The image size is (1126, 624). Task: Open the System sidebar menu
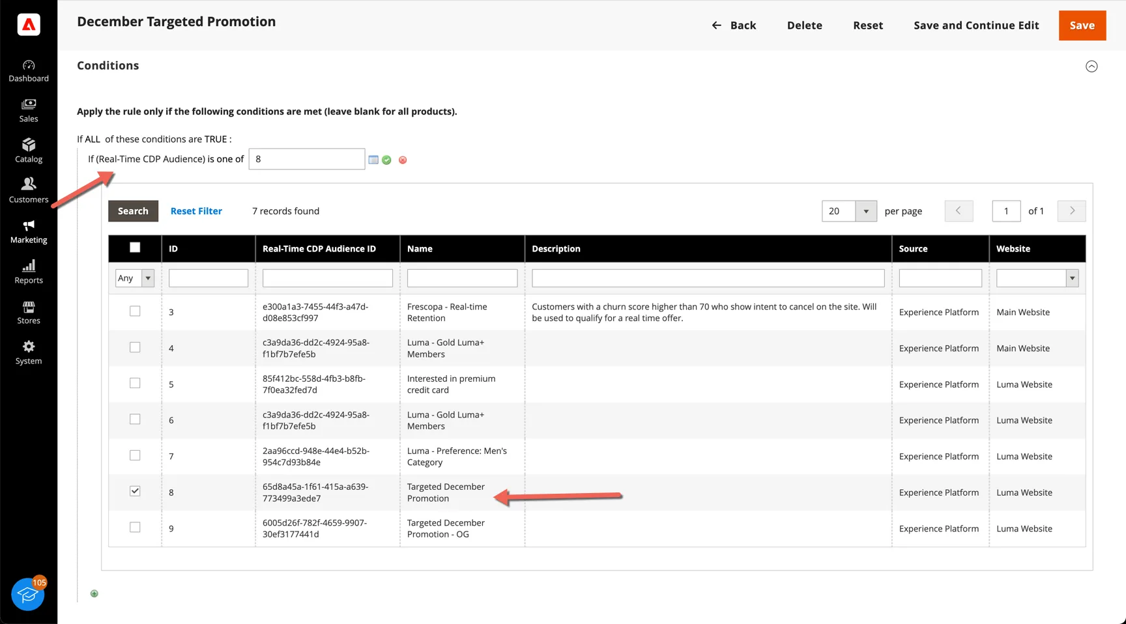[x=29, y=352]
